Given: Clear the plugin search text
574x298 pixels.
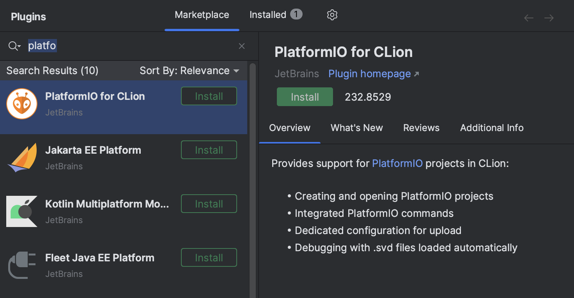Looking at the screenshot, I should 242,46.
